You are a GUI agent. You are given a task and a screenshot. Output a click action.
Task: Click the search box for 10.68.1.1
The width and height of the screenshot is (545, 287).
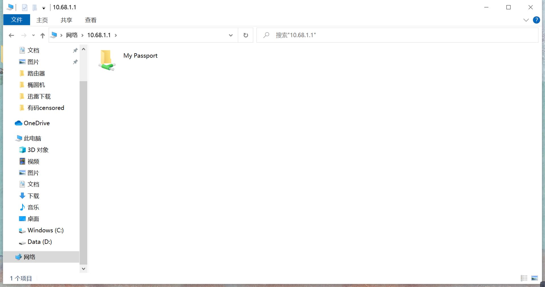(397, 35)
